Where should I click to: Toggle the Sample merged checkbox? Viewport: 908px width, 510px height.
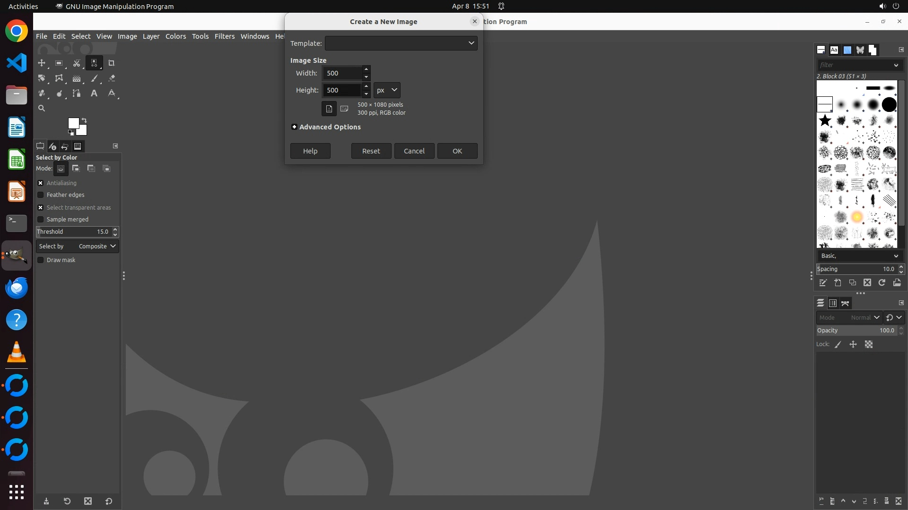point(41,220)
